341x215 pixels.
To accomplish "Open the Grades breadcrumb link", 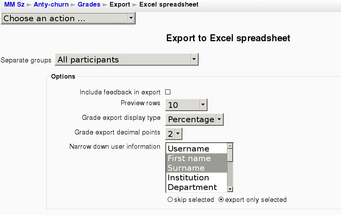I will [x=89, y=4].
